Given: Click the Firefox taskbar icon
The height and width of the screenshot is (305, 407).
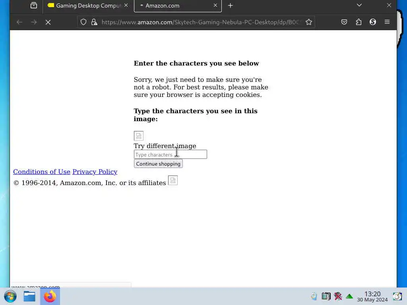Looking at the screenshot, I should click(x=50, y=296).
